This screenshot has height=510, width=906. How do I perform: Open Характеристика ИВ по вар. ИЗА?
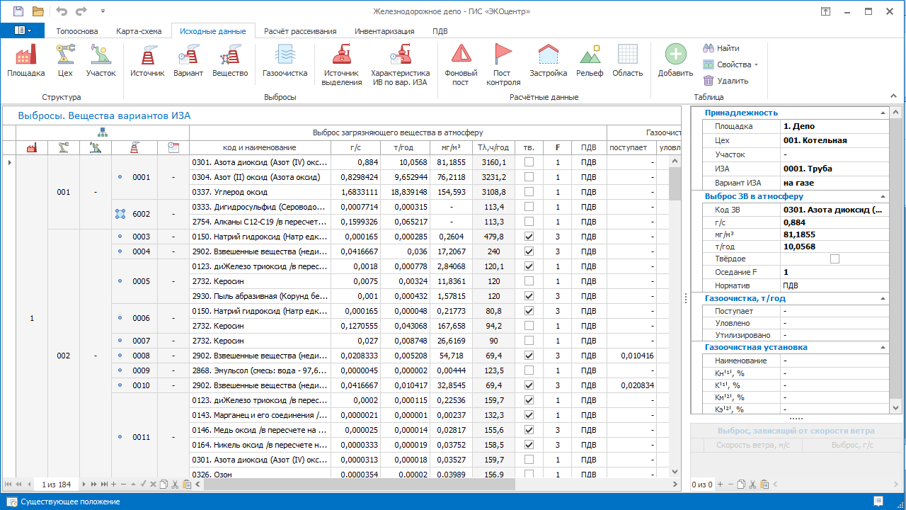(x=401, y=64)
